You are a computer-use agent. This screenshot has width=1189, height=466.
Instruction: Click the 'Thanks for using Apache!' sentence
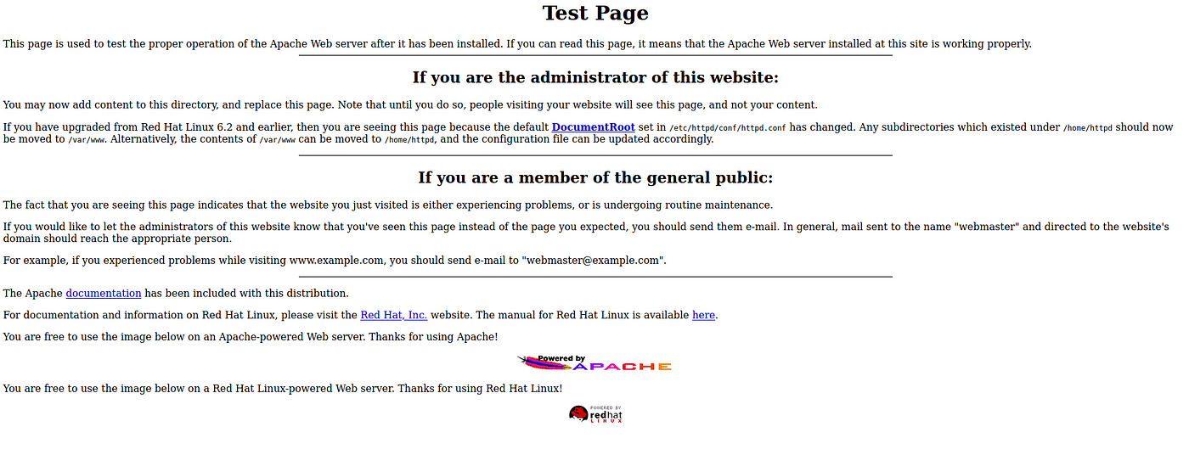click(x=431, y=337)
